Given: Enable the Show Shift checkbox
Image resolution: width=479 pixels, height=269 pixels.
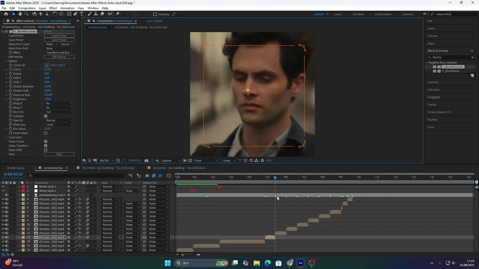Looking at the screenshot, I should click(46, 150).
